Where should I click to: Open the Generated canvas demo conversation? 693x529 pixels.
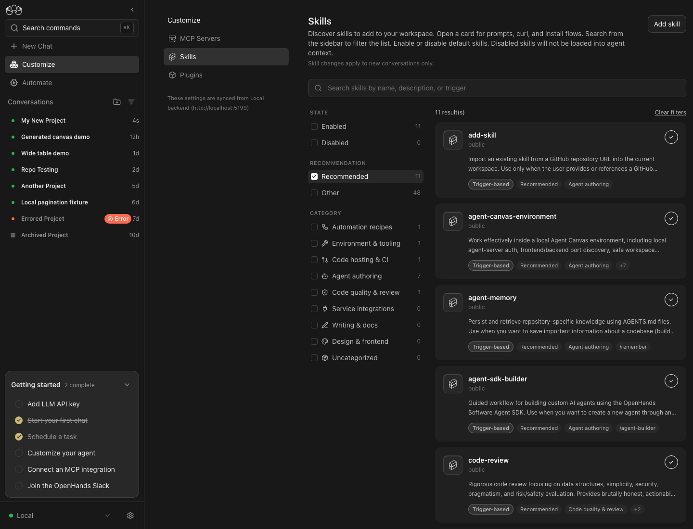coord(72,137)
